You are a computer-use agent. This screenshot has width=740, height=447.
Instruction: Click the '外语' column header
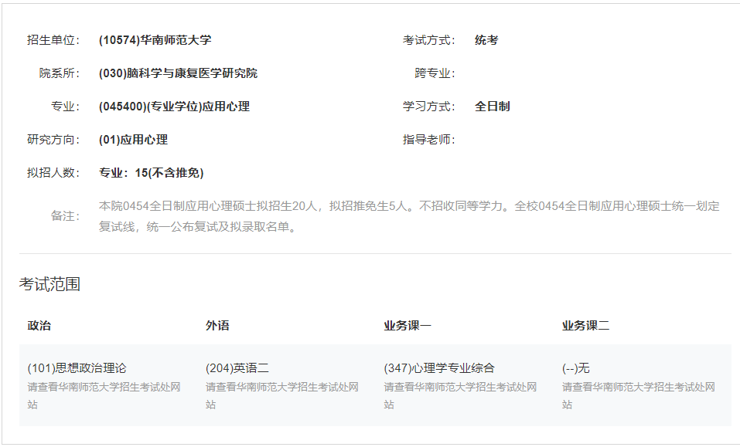(x=217, y=326)
